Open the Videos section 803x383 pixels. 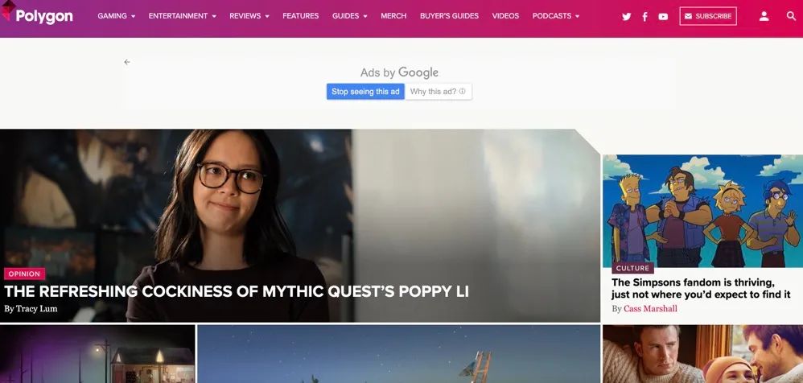click(x=505, y=16)
